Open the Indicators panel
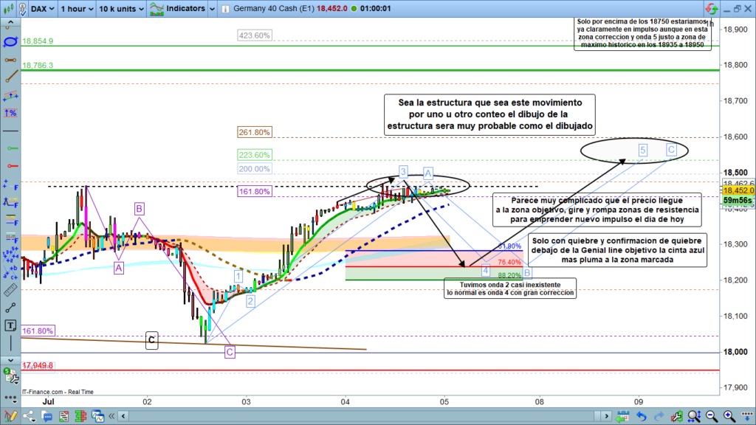Viewport: 756px width, 425px height. pos(177,9)
